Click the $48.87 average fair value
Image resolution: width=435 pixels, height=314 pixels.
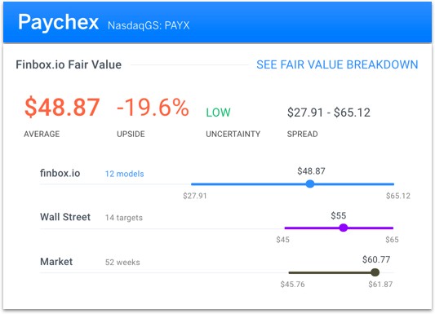point(62,108)
